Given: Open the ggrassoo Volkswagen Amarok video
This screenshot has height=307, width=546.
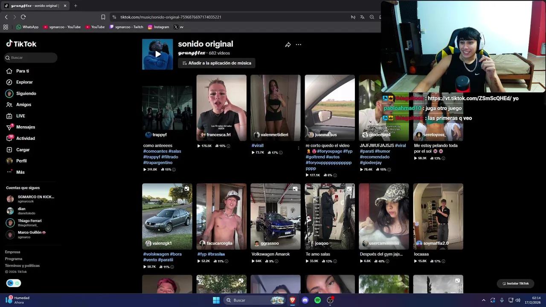Looking at the screenshot, I should click(276, 216).
